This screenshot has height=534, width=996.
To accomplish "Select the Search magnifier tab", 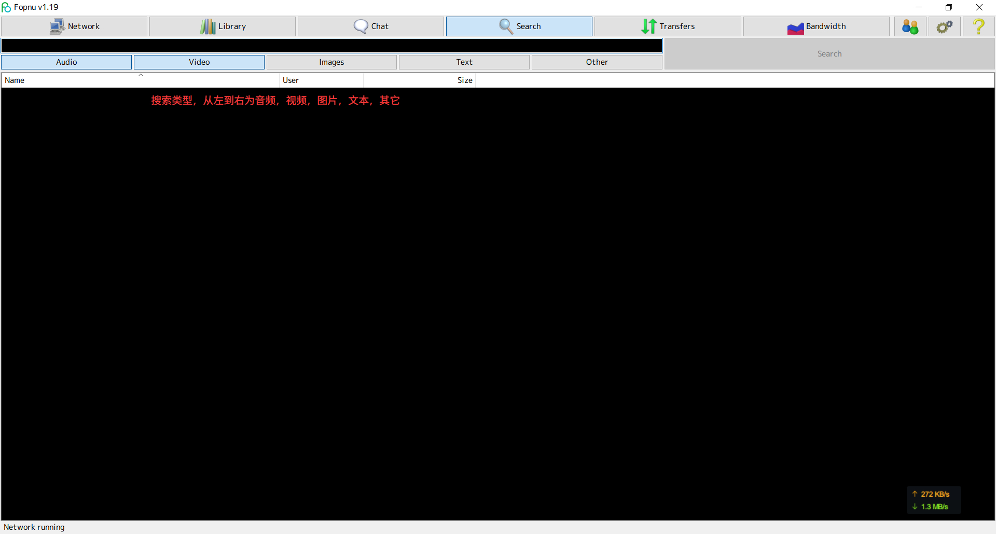I will click(519, 26).
